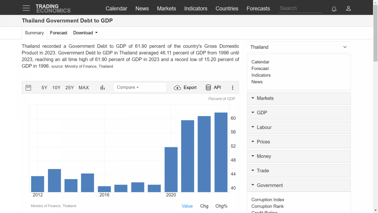Open the Corruption Index link
The height and width of the screenshot is (213, 378).
tap(268, 200)
